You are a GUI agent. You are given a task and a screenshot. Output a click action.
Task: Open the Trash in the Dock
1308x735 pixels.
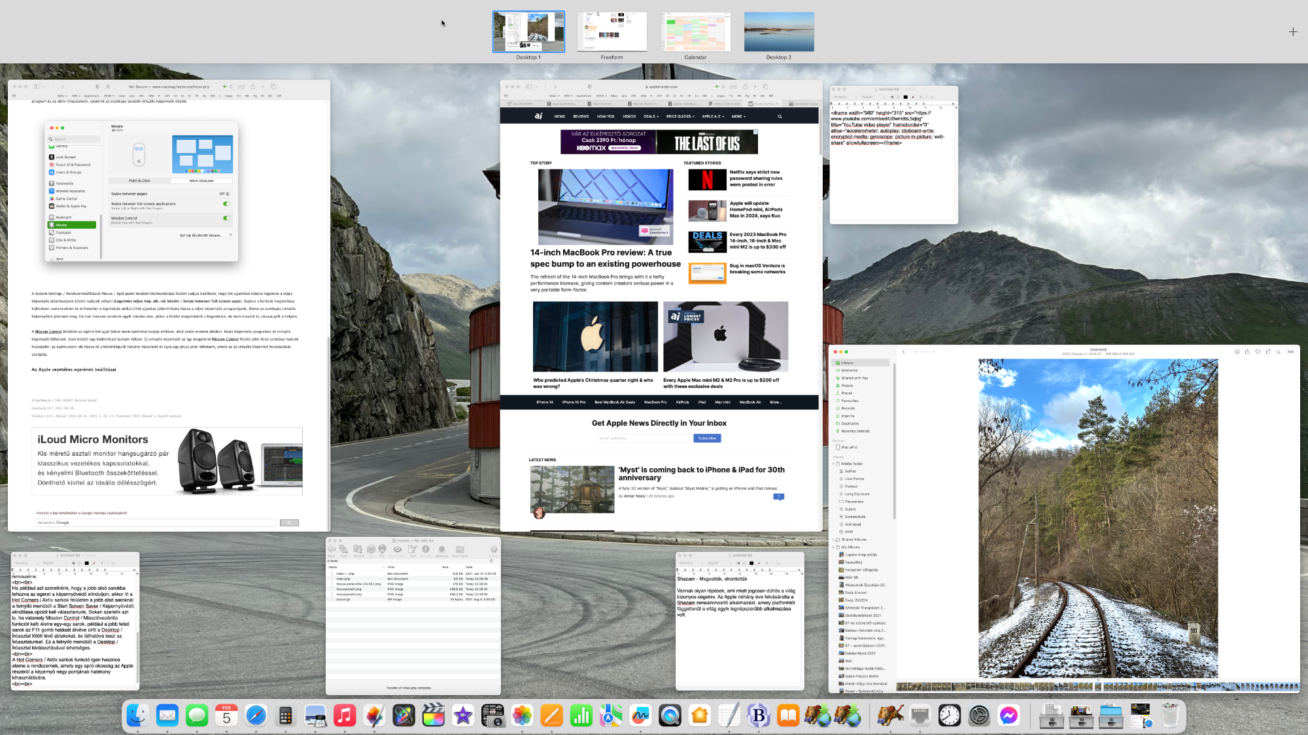click(1171, 715)
